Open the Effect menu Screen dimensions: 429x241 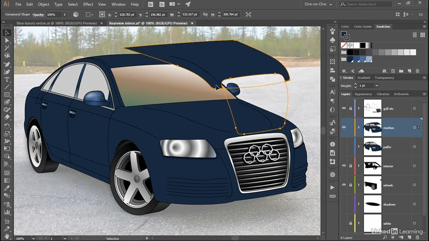(88, 4)
